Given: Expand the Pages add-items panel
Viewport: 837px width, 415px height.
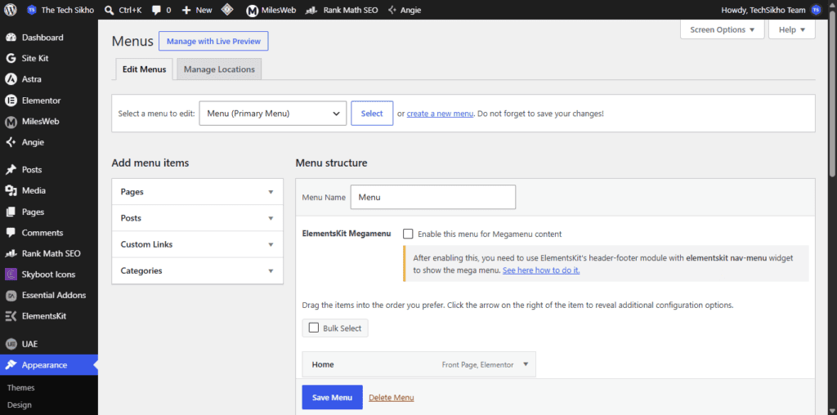Looking at the screenshot, I should tap(198, 191).
